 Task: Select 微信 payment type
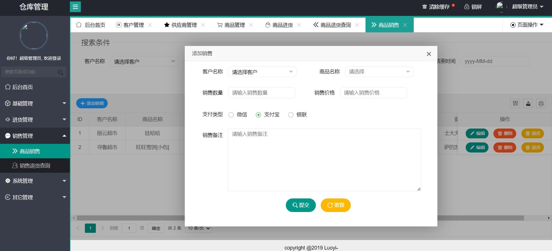(x=238, y=115)
